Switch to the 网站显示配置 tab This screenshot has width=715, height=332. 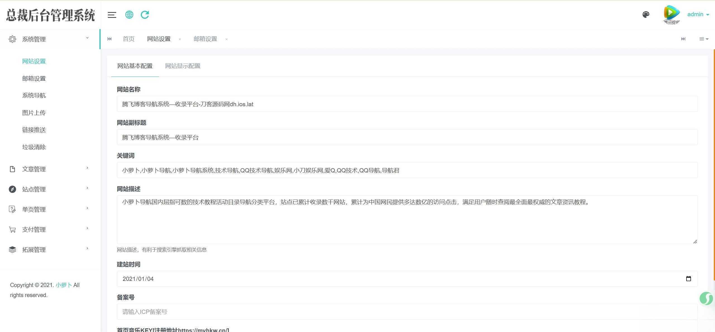[183, 66]
